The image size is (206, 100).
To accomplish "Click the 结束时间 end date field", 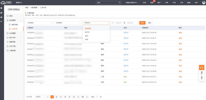I will [130, 23].
